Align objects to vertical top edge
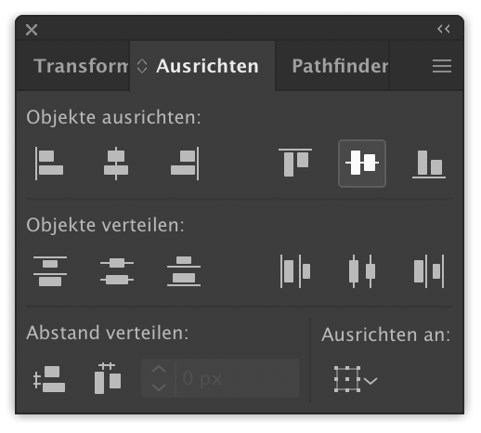The image size is (481, 433). 295,163
